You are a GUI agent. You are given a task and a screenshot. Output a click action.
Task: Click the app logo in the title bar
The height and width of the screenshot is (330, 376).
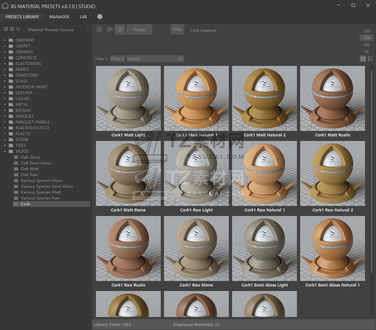pos(5,6)
